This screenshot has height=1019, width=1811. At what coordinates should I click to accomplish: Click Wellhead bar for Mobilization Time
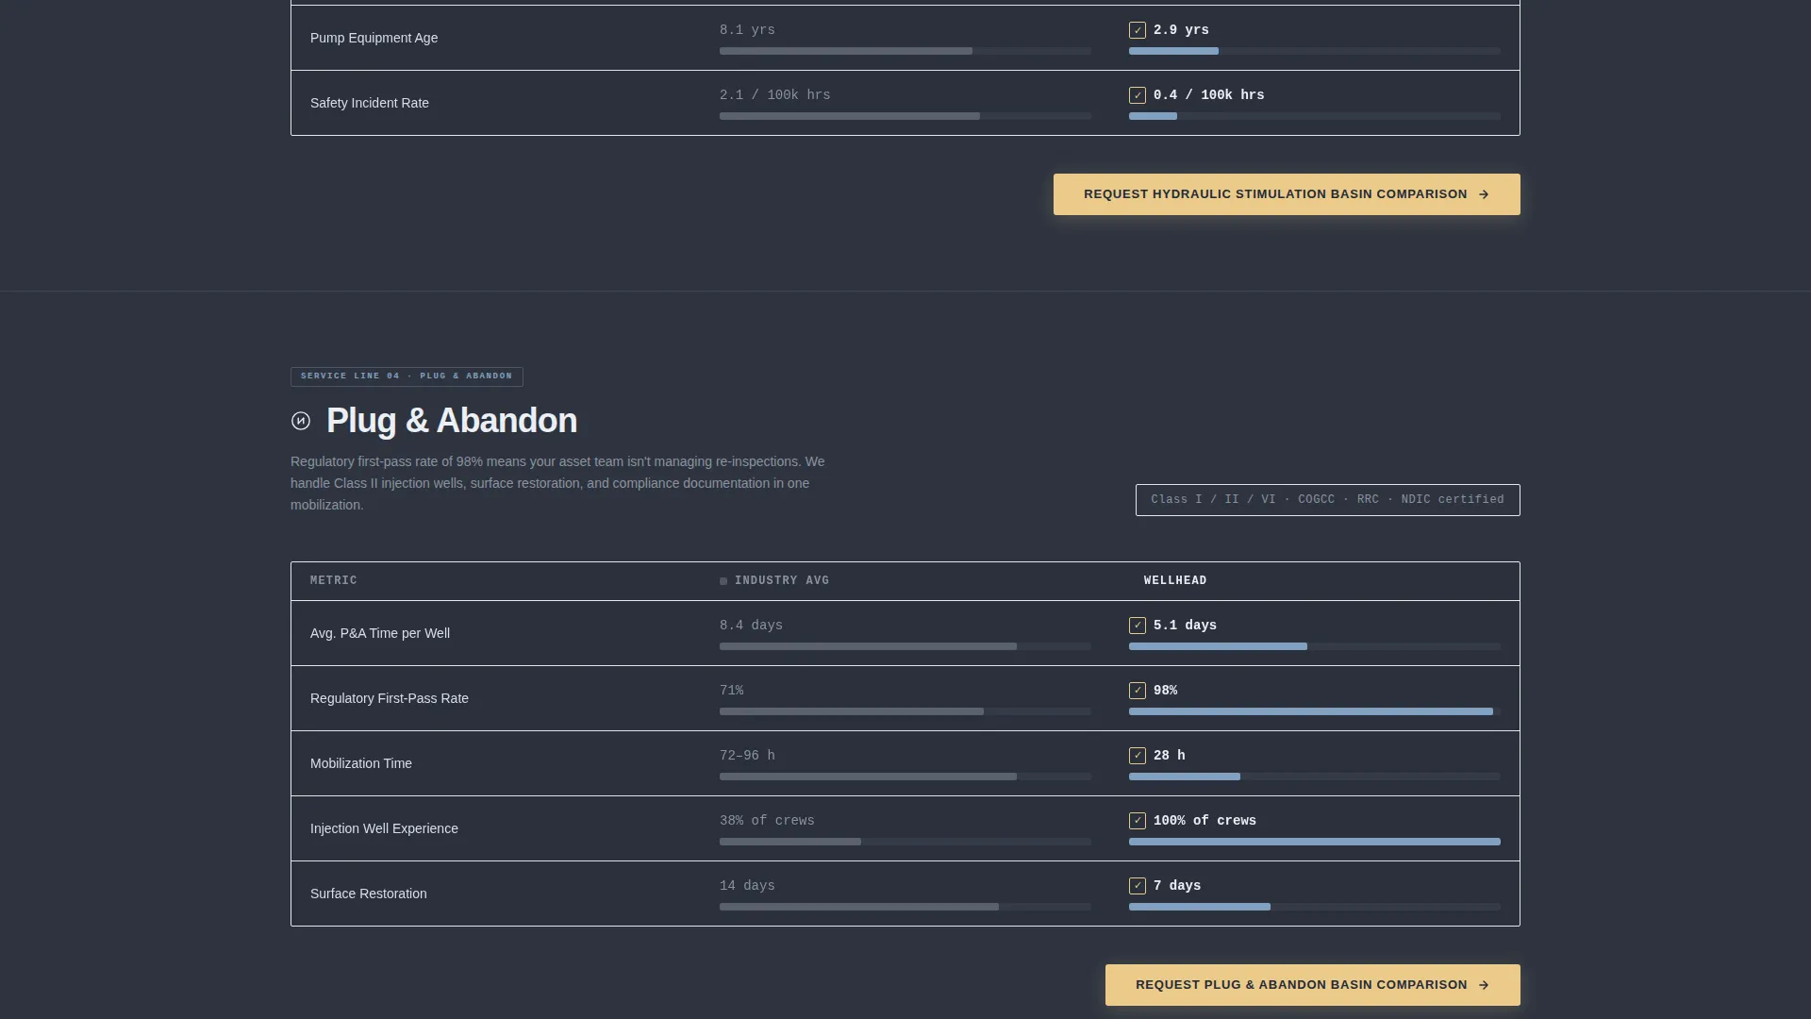[1315, 777]
